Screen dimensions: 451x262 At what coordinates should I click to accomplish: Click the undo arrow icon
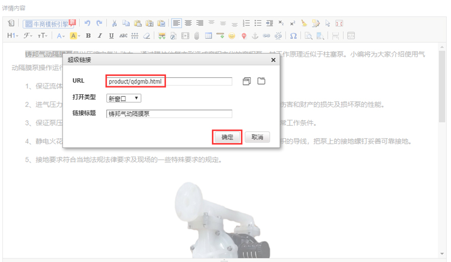click(x=88, y=23)
